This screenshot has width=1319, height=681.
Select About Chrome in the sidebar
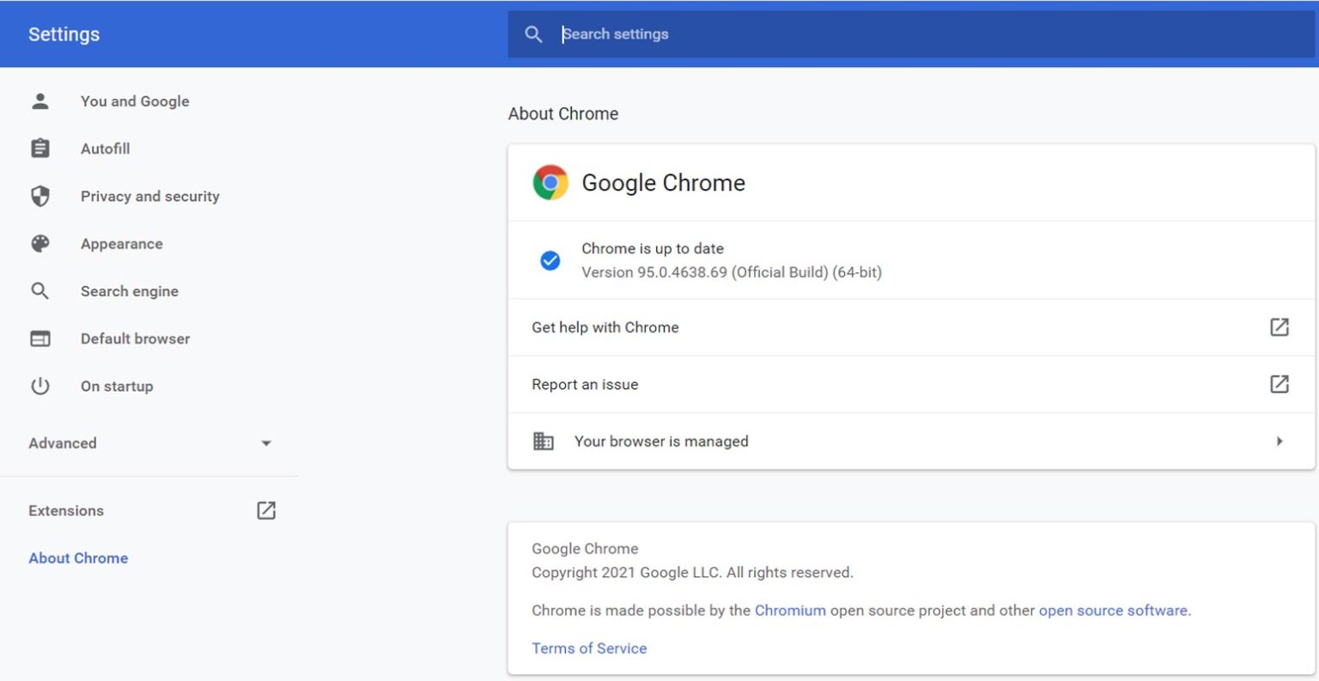coord(78,558)
